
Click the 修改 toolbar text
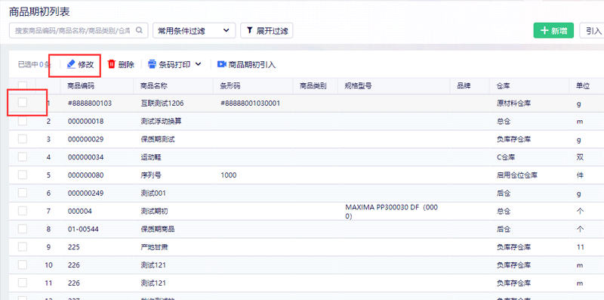(86, 64)
